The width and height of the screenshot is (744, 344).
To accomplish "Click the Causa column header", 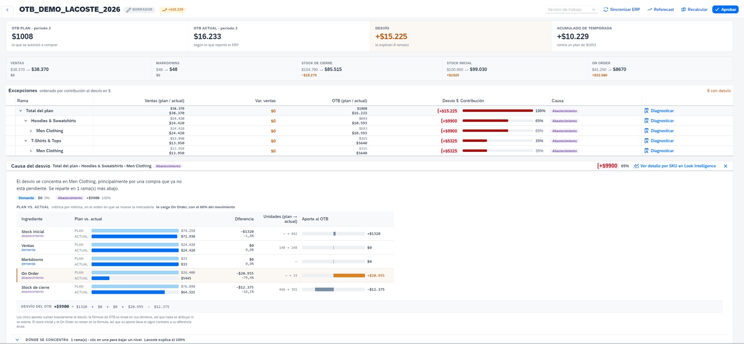I will [x=557, y=101].
